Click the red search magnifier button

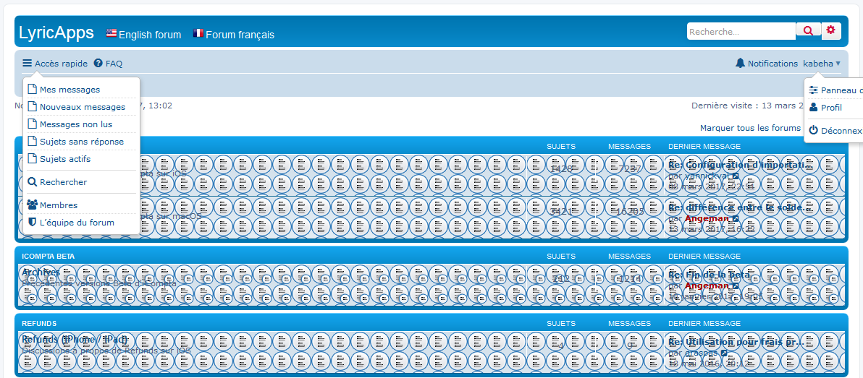click(808, 30)
